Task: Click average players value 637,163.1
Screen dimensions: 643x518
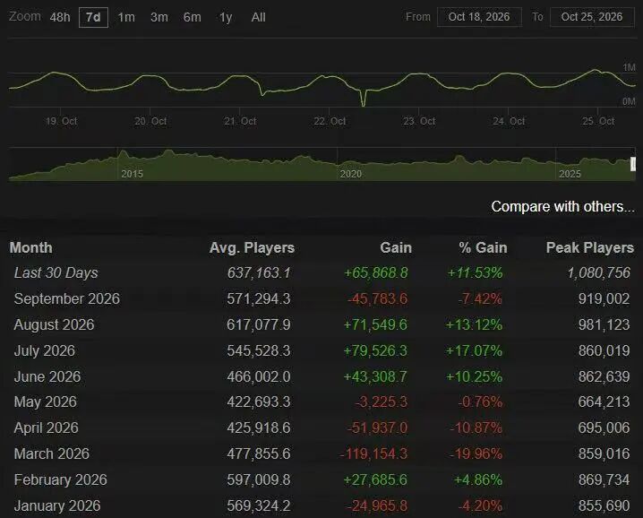Action: coord(259,273)
